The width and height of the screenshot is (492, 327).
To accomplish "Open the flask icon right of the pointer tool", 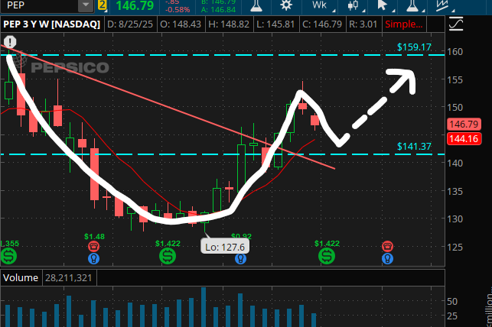I will point(412,6).
